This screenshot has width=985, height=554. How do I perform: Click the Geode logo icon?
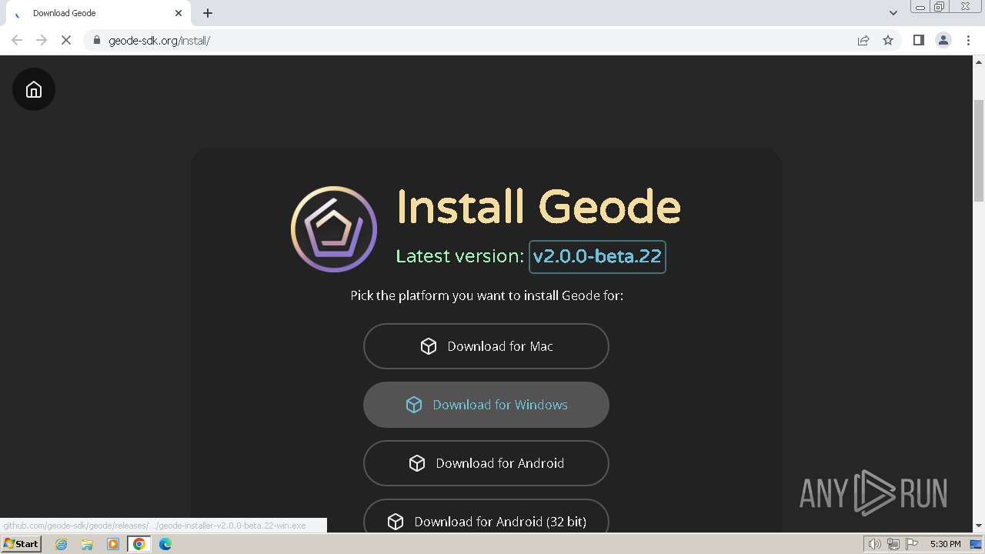334,229
